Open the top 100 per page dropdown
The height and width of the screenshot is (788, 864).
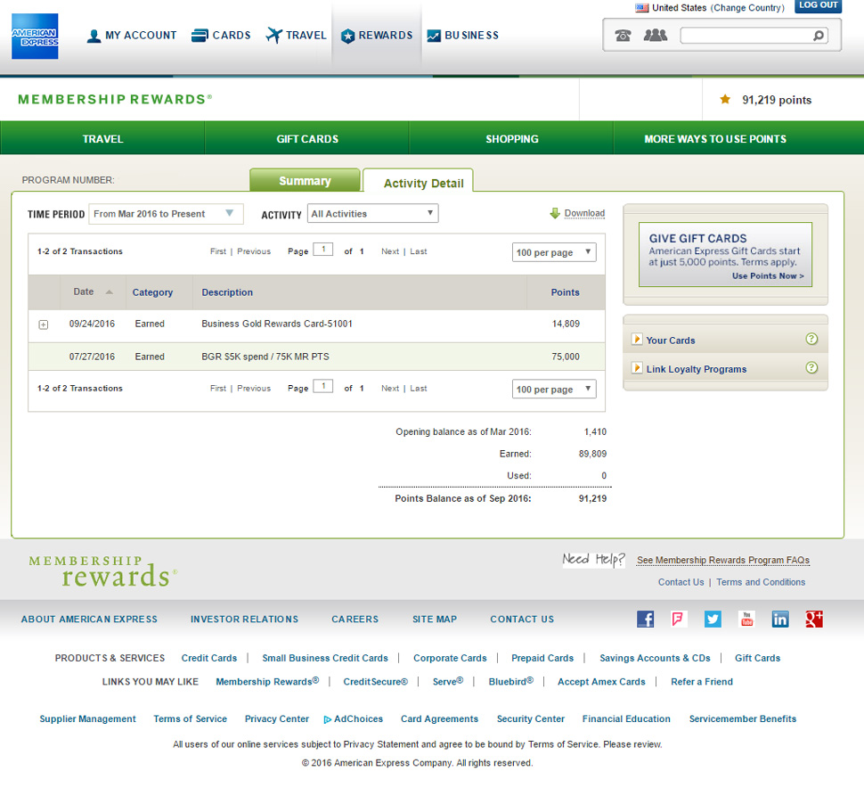tap(554, 252)
